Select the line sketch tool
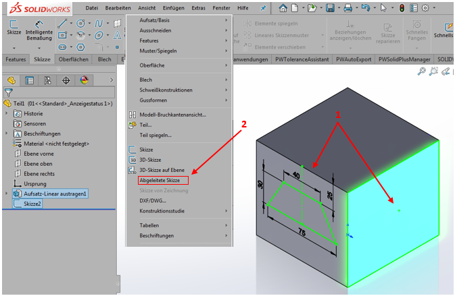Screen dimensions: 455x296 point(62,23)
